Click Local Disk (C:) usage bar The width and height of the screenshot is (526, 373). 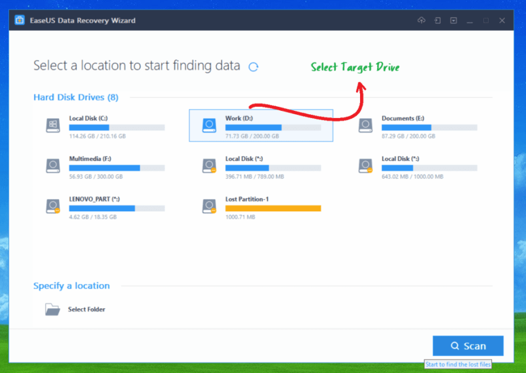click(x=117, y=127)
